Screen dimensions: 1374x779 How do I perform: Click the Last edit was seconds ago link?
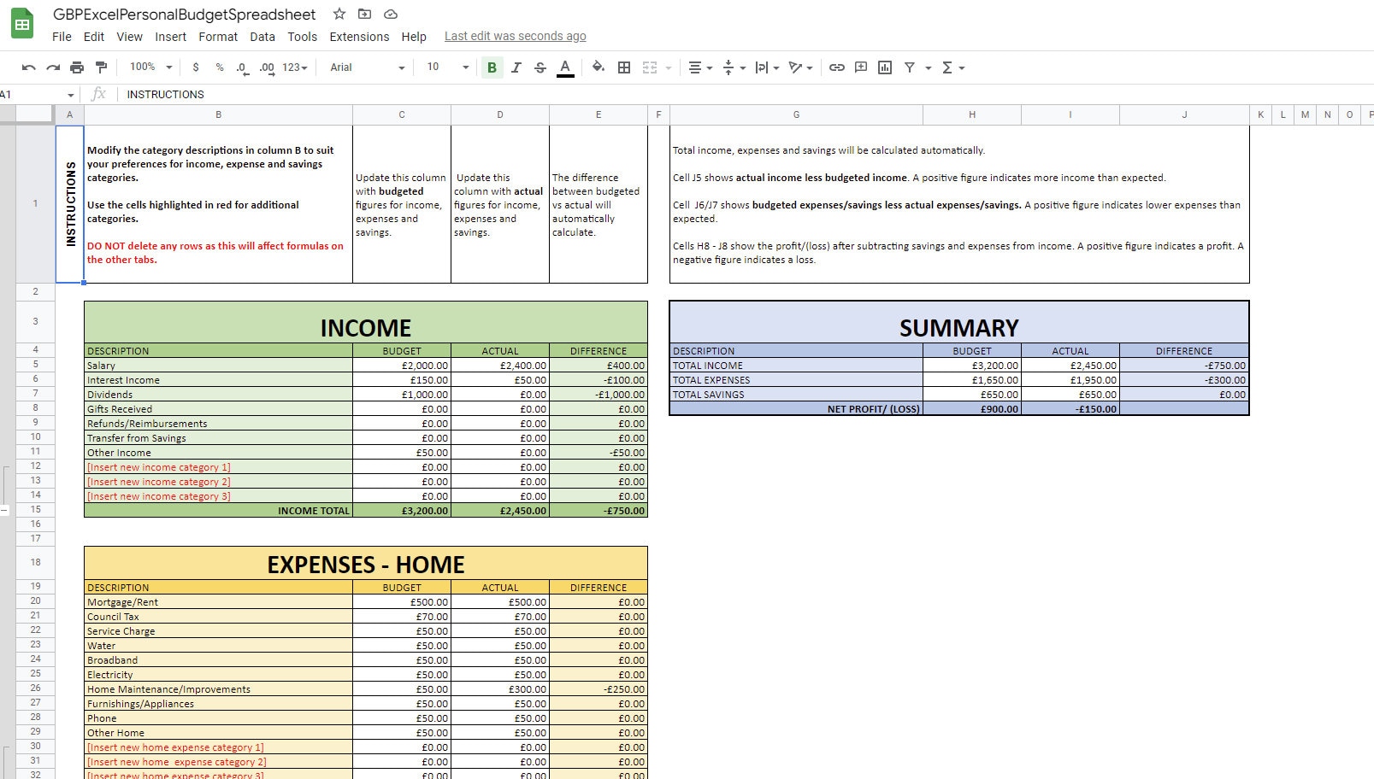click(515, 36)
